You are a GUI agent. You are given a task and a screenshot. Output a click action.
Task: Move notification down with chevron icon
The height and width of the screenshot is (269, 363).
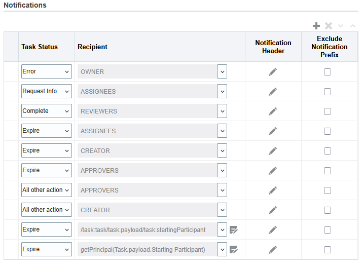click(x=341, y=26)
